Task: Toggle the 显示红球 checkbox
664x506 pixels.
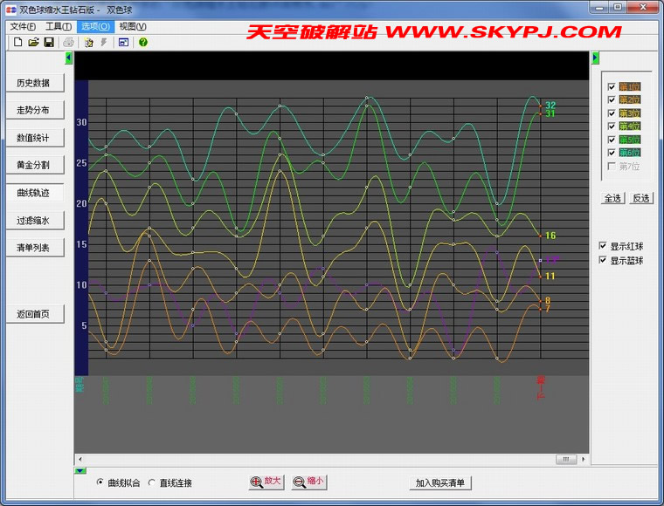Action: [603, 247]
